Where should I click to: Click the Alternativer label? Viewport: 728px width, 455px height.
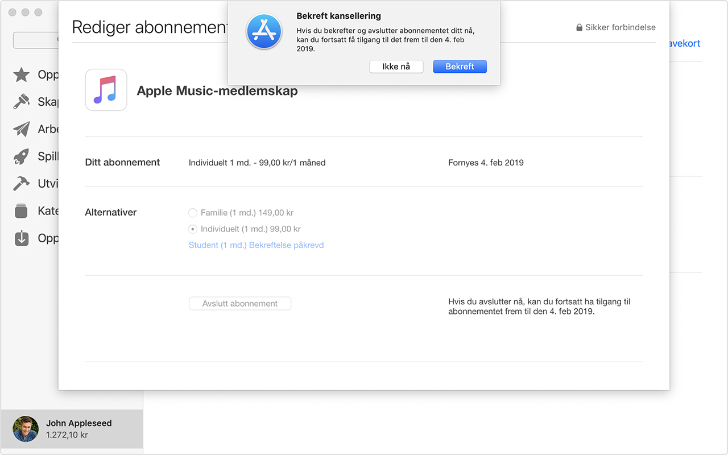111,212
